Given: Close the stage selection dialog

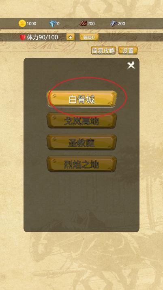Looking at the screenshot, I should click(x=131, y=66).
